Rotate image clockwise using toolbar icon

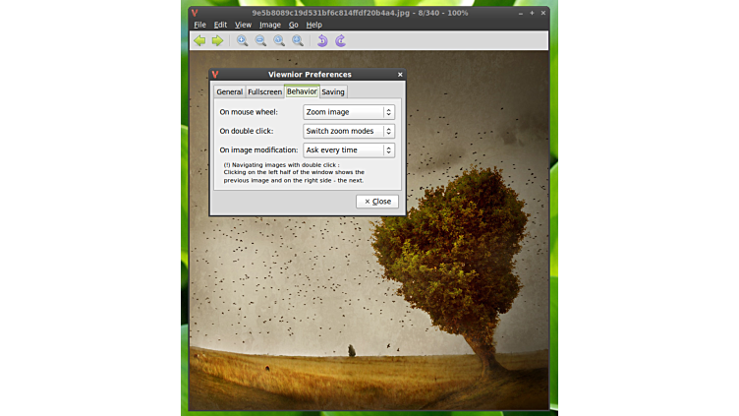coord(341,41)
